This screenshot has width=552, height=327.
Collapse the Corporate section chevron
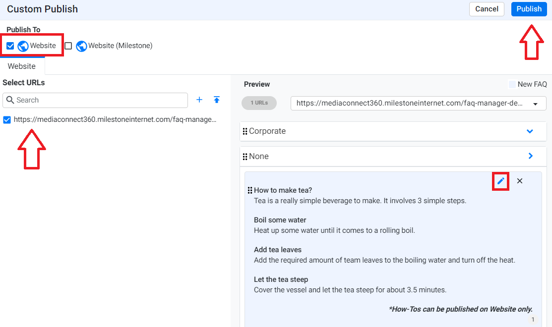pyautogui.click(x=530, y=131)
